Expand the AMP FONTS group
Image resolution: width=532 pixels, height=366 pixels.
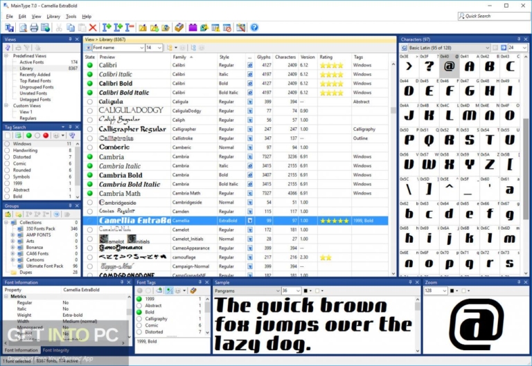pyautogui.click(x=13, y=235)
